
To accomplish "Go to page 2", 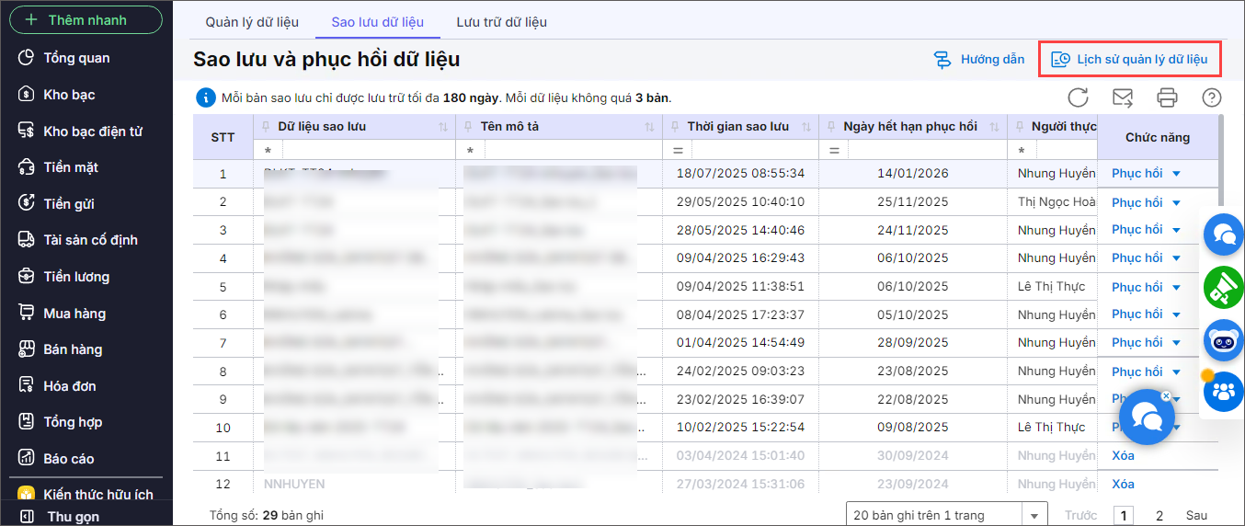I will click(x=1159, y=515).
